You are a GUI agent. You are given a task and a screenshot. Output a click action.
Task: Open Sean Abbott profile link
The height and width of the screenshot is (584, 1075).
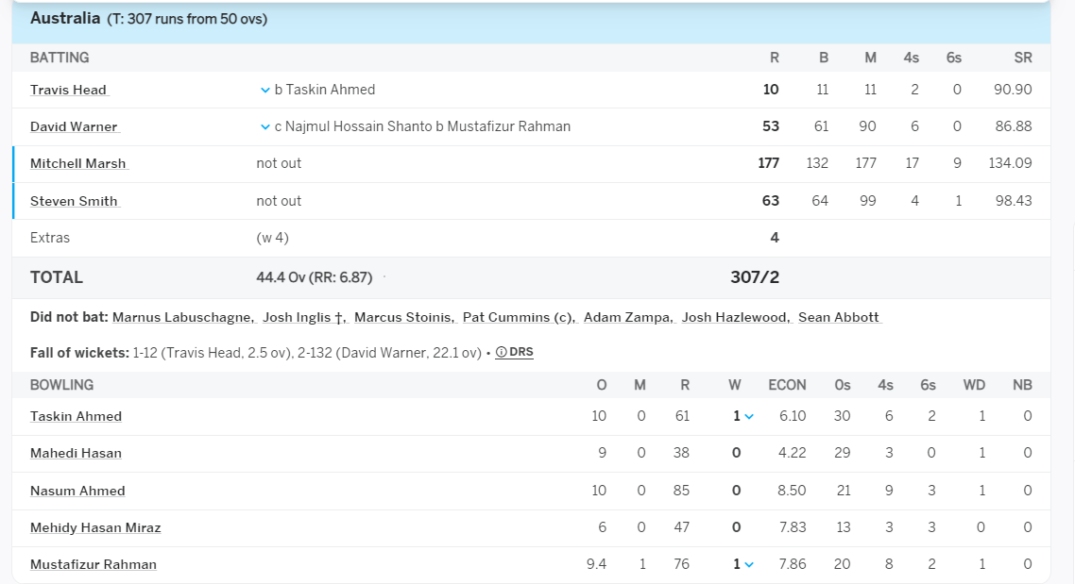coord(839,317)
